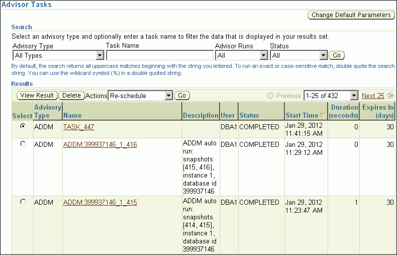Select the ADDM:399937146_1_416 row radio button
The image size is (397, 255).
(23, 144)
